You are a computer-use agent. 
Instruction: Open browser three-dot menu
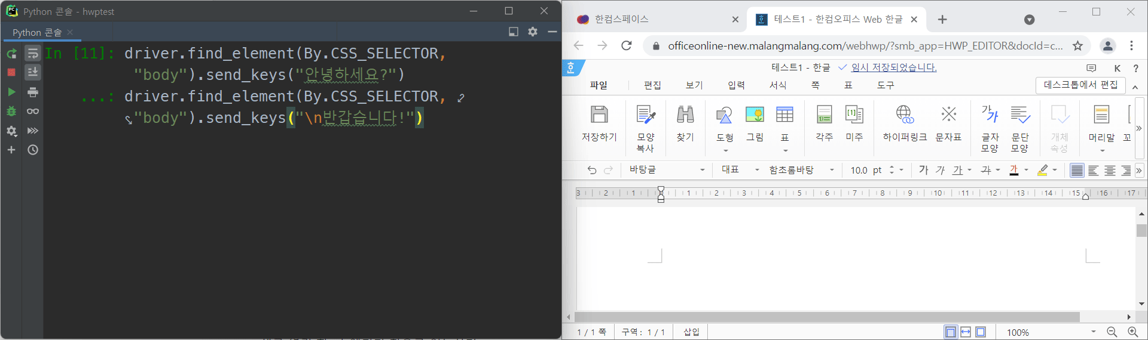(x=1131, y=45)
